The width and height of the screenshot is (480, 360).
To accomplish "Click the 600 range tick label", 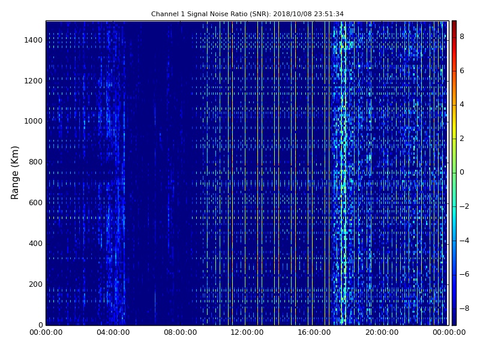I will (35, 203).
